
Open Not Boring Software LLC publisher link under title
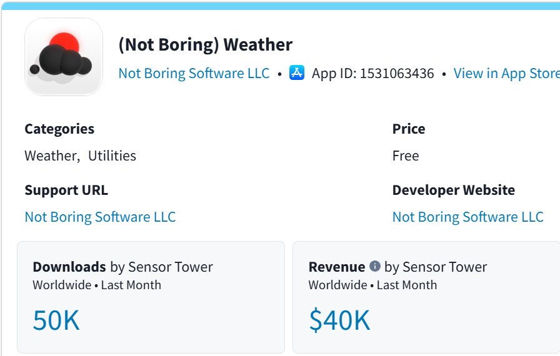click(194, 73)
